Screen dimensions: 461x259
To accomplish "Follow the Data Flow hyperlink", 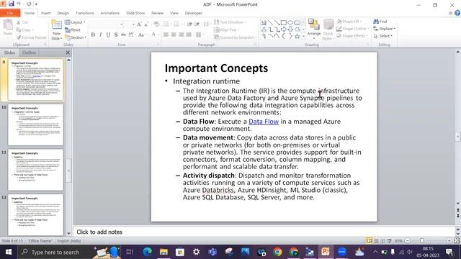I will tap(264, 122).
